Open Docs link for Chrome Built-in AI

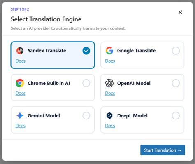click(21, 93)
